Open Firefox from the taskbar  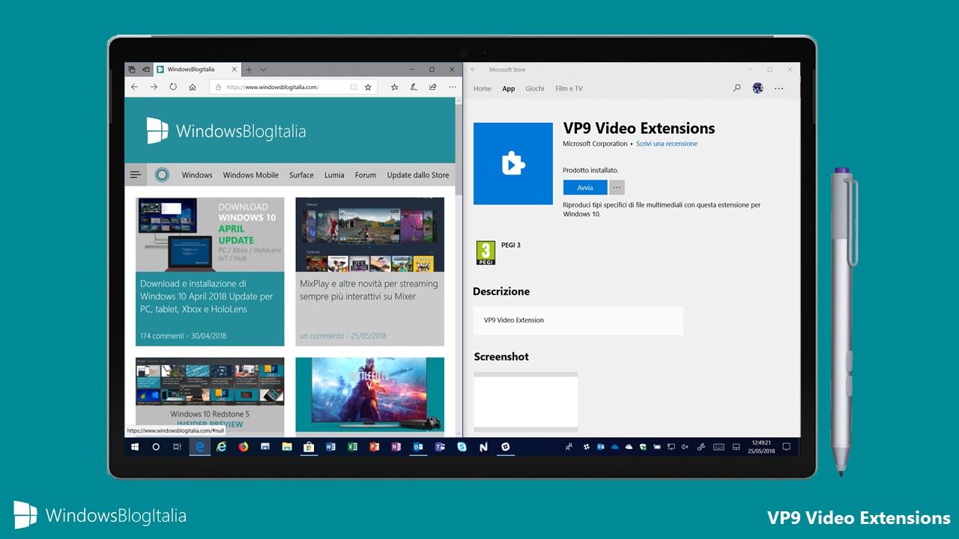[243, 447]
